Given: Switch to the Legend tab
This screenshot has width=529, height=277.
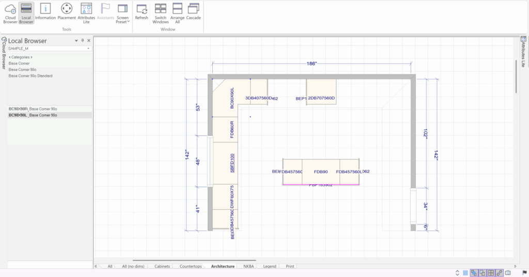Looking at the screenshot, I should tap(270, 266).
